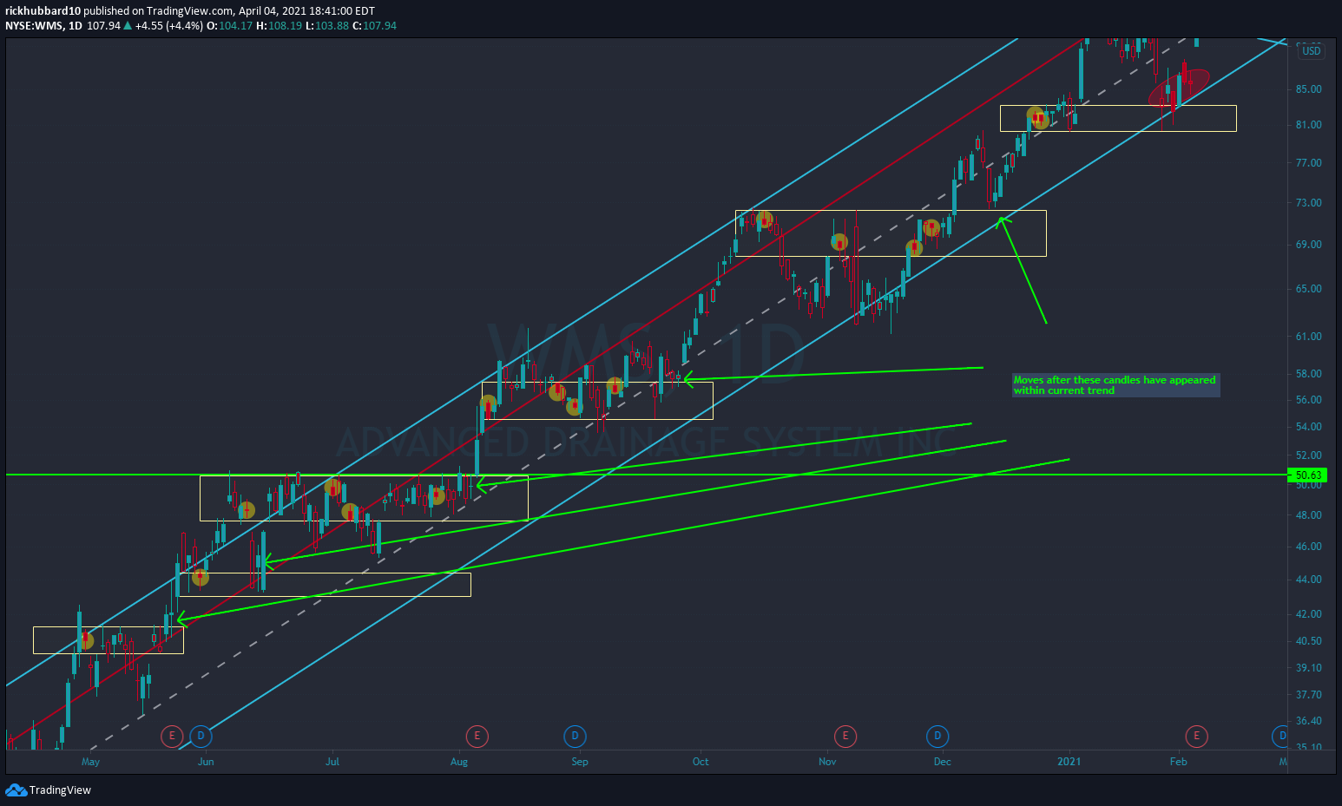Click the 81.00 price axis label
The height and width of the screenshot is (806, 1342).
tap(1308, 125)
